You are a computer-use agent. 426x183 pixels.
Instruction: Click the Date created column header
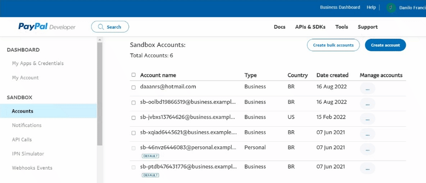pos(332,75)
